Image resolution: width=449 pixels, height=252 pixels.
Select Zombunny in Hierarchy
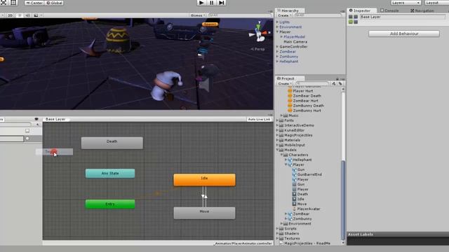288,57
